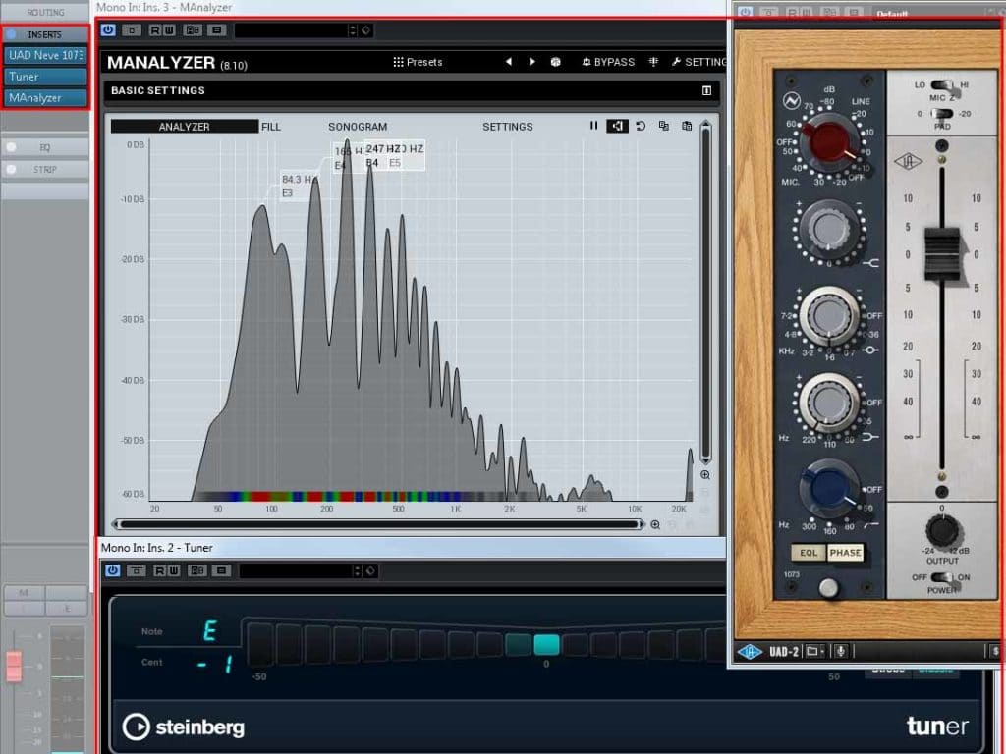
Task: Expand the EQ section in channel strip
Action: click(45, 147)
